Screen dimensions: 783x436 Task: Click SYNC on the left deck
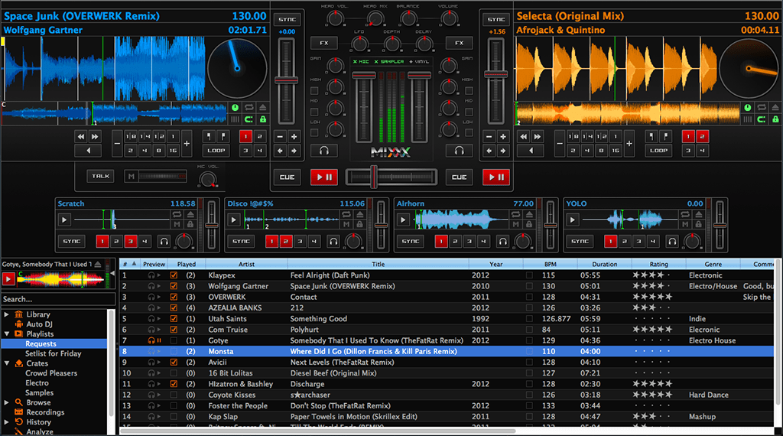pyautogui.click(x=288, y=19)
